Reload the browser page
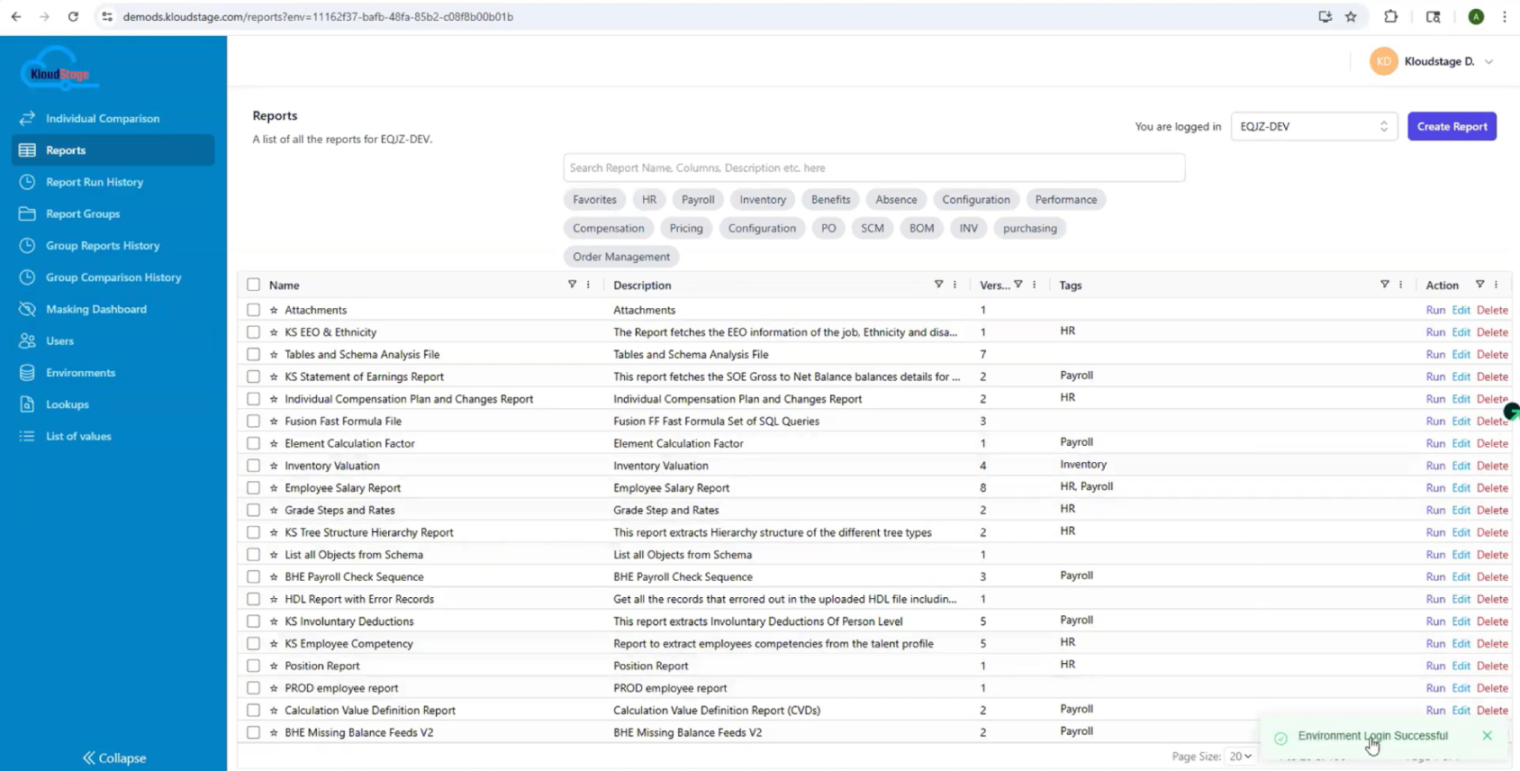This screenshot has height=771, width=1520. (x=73, y=16)
